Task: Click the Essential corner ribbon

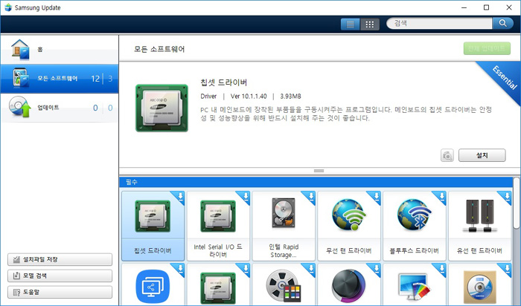Action: coord(505,77)
